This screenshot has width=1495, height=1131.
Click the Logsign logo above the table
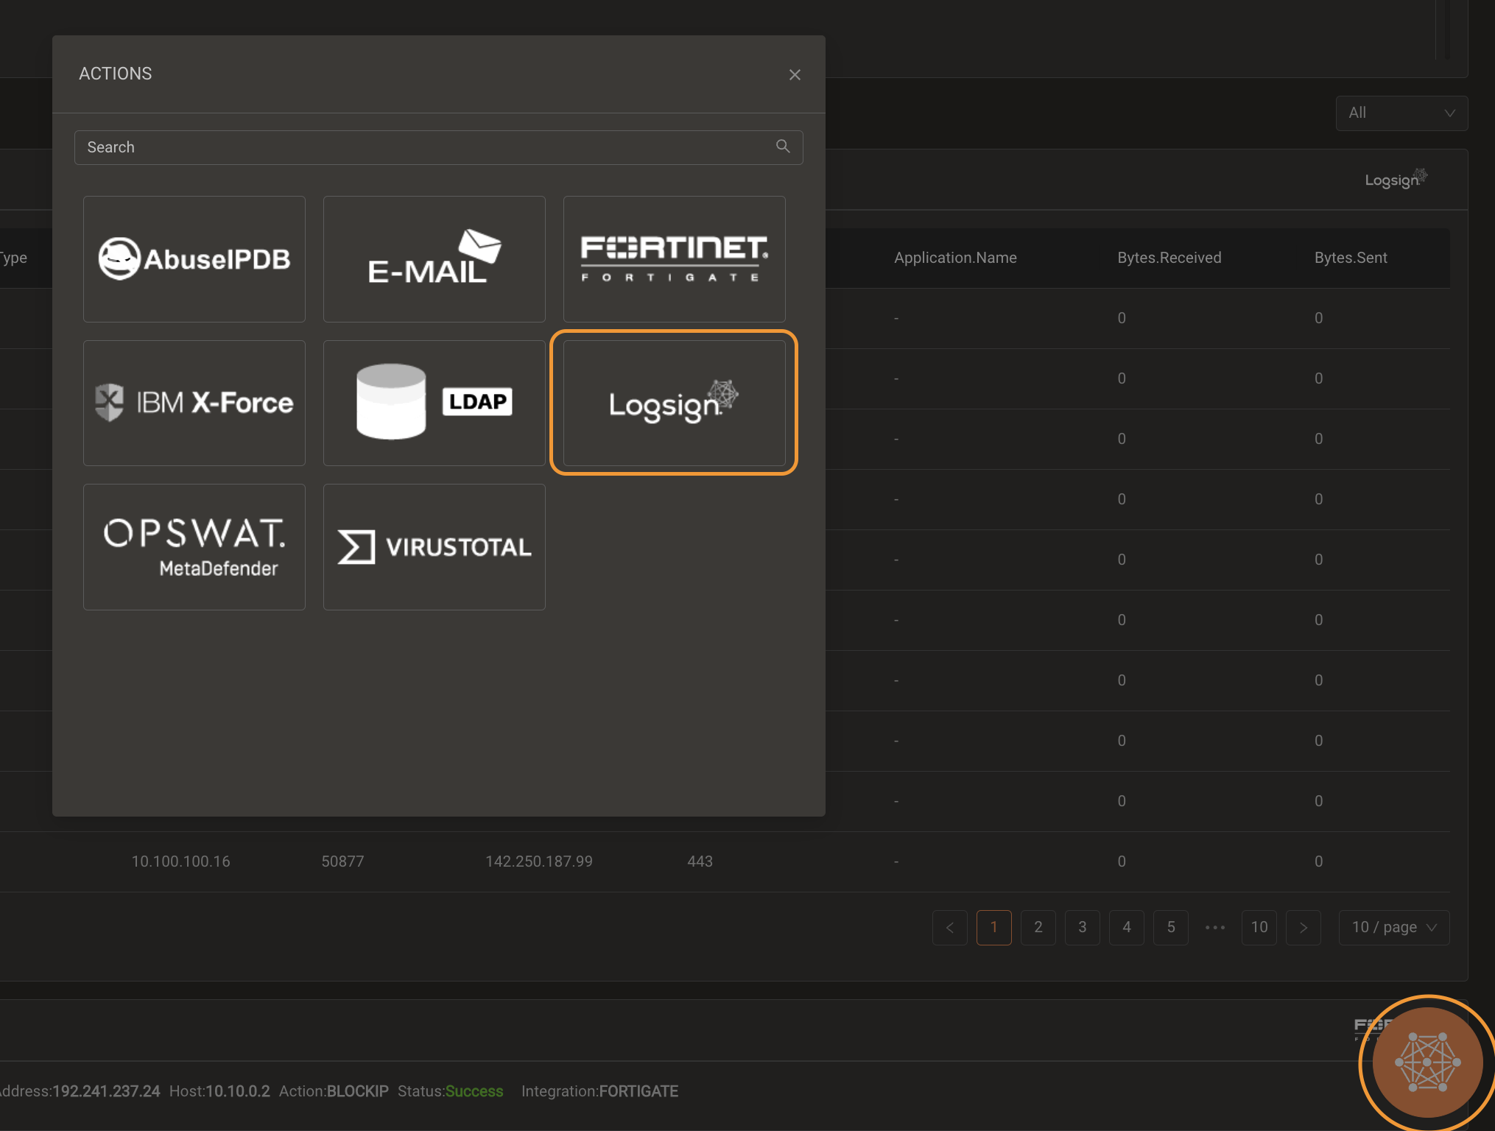(x=1396, y=179)
